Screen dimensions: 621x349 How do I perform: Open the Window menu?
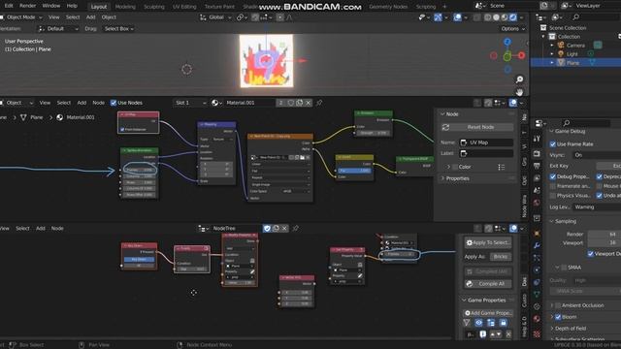51,6
